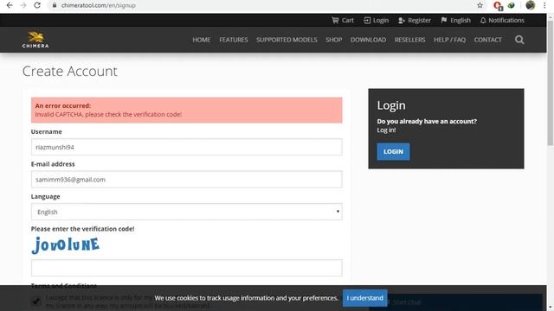
Task: Open the HELP / FAQ menu item
Action: coord(450,40)
